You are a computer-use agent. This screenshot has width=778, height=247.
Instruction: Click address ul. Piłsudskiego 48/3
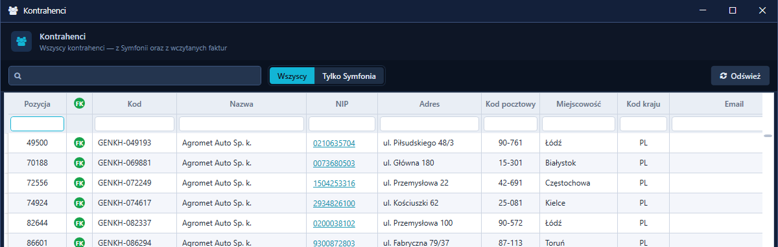pyautogui.click(x=418, y=143)
